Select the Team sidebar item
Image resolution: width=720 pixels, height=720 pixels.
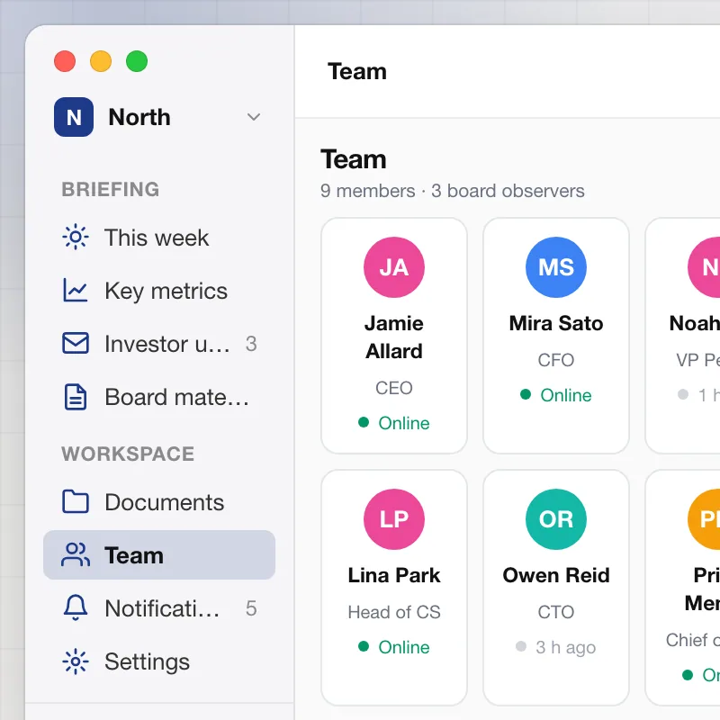coord(159,554)
